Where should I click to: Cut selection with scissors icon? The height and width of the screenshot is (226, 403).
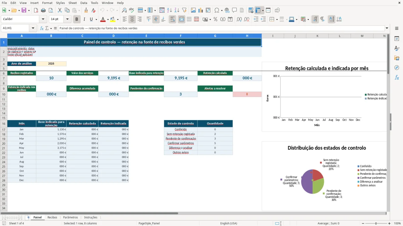click(59, 10)
